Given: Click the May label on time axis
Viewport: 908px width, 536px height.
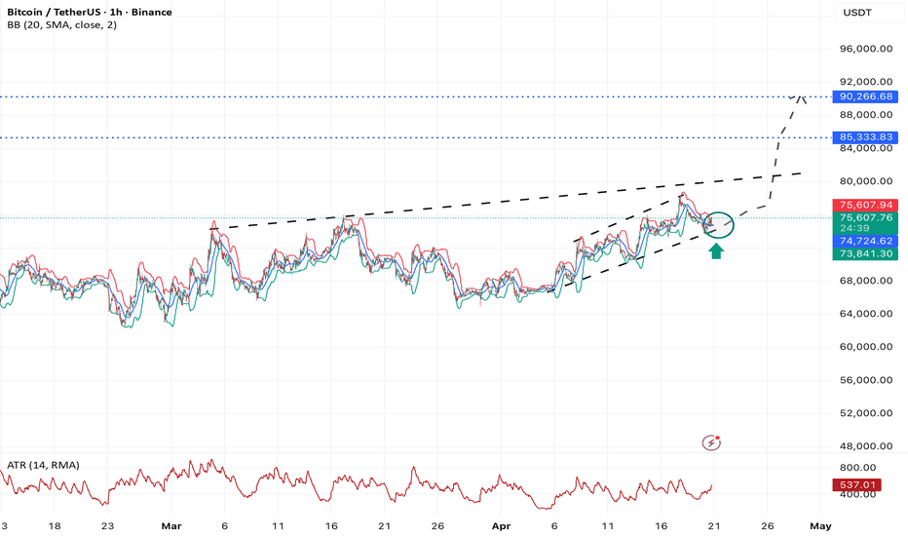Looking at the screenshot, I should [x=818, y=523].
